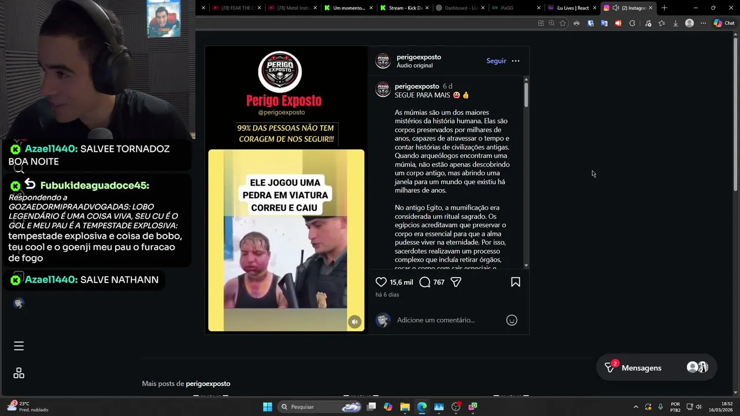Switch keyboard language POR PTB2

tap(675, 407)
